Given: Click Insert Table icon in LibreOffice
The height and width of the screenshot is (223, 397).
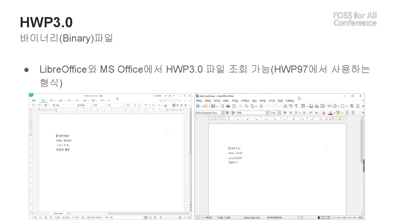Looking at the screenshot, I should 303,106.
